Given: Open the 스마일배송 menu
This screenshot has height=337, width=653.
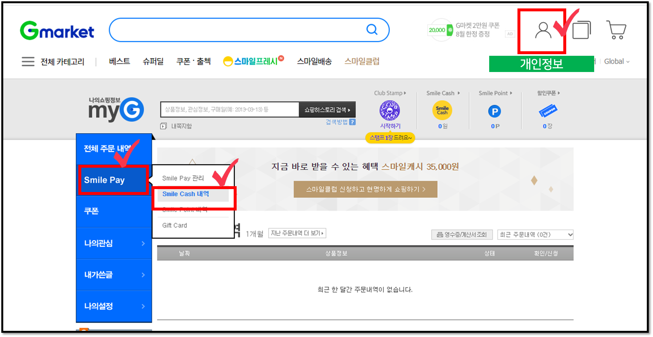Looking at the screenshot, I should [x=314, y=61].
